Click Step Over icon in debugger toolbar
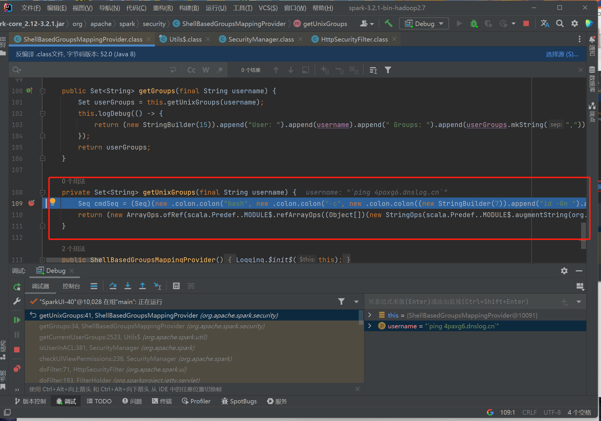This screenshot has height=421, width=601. click(x=113, y=286)
